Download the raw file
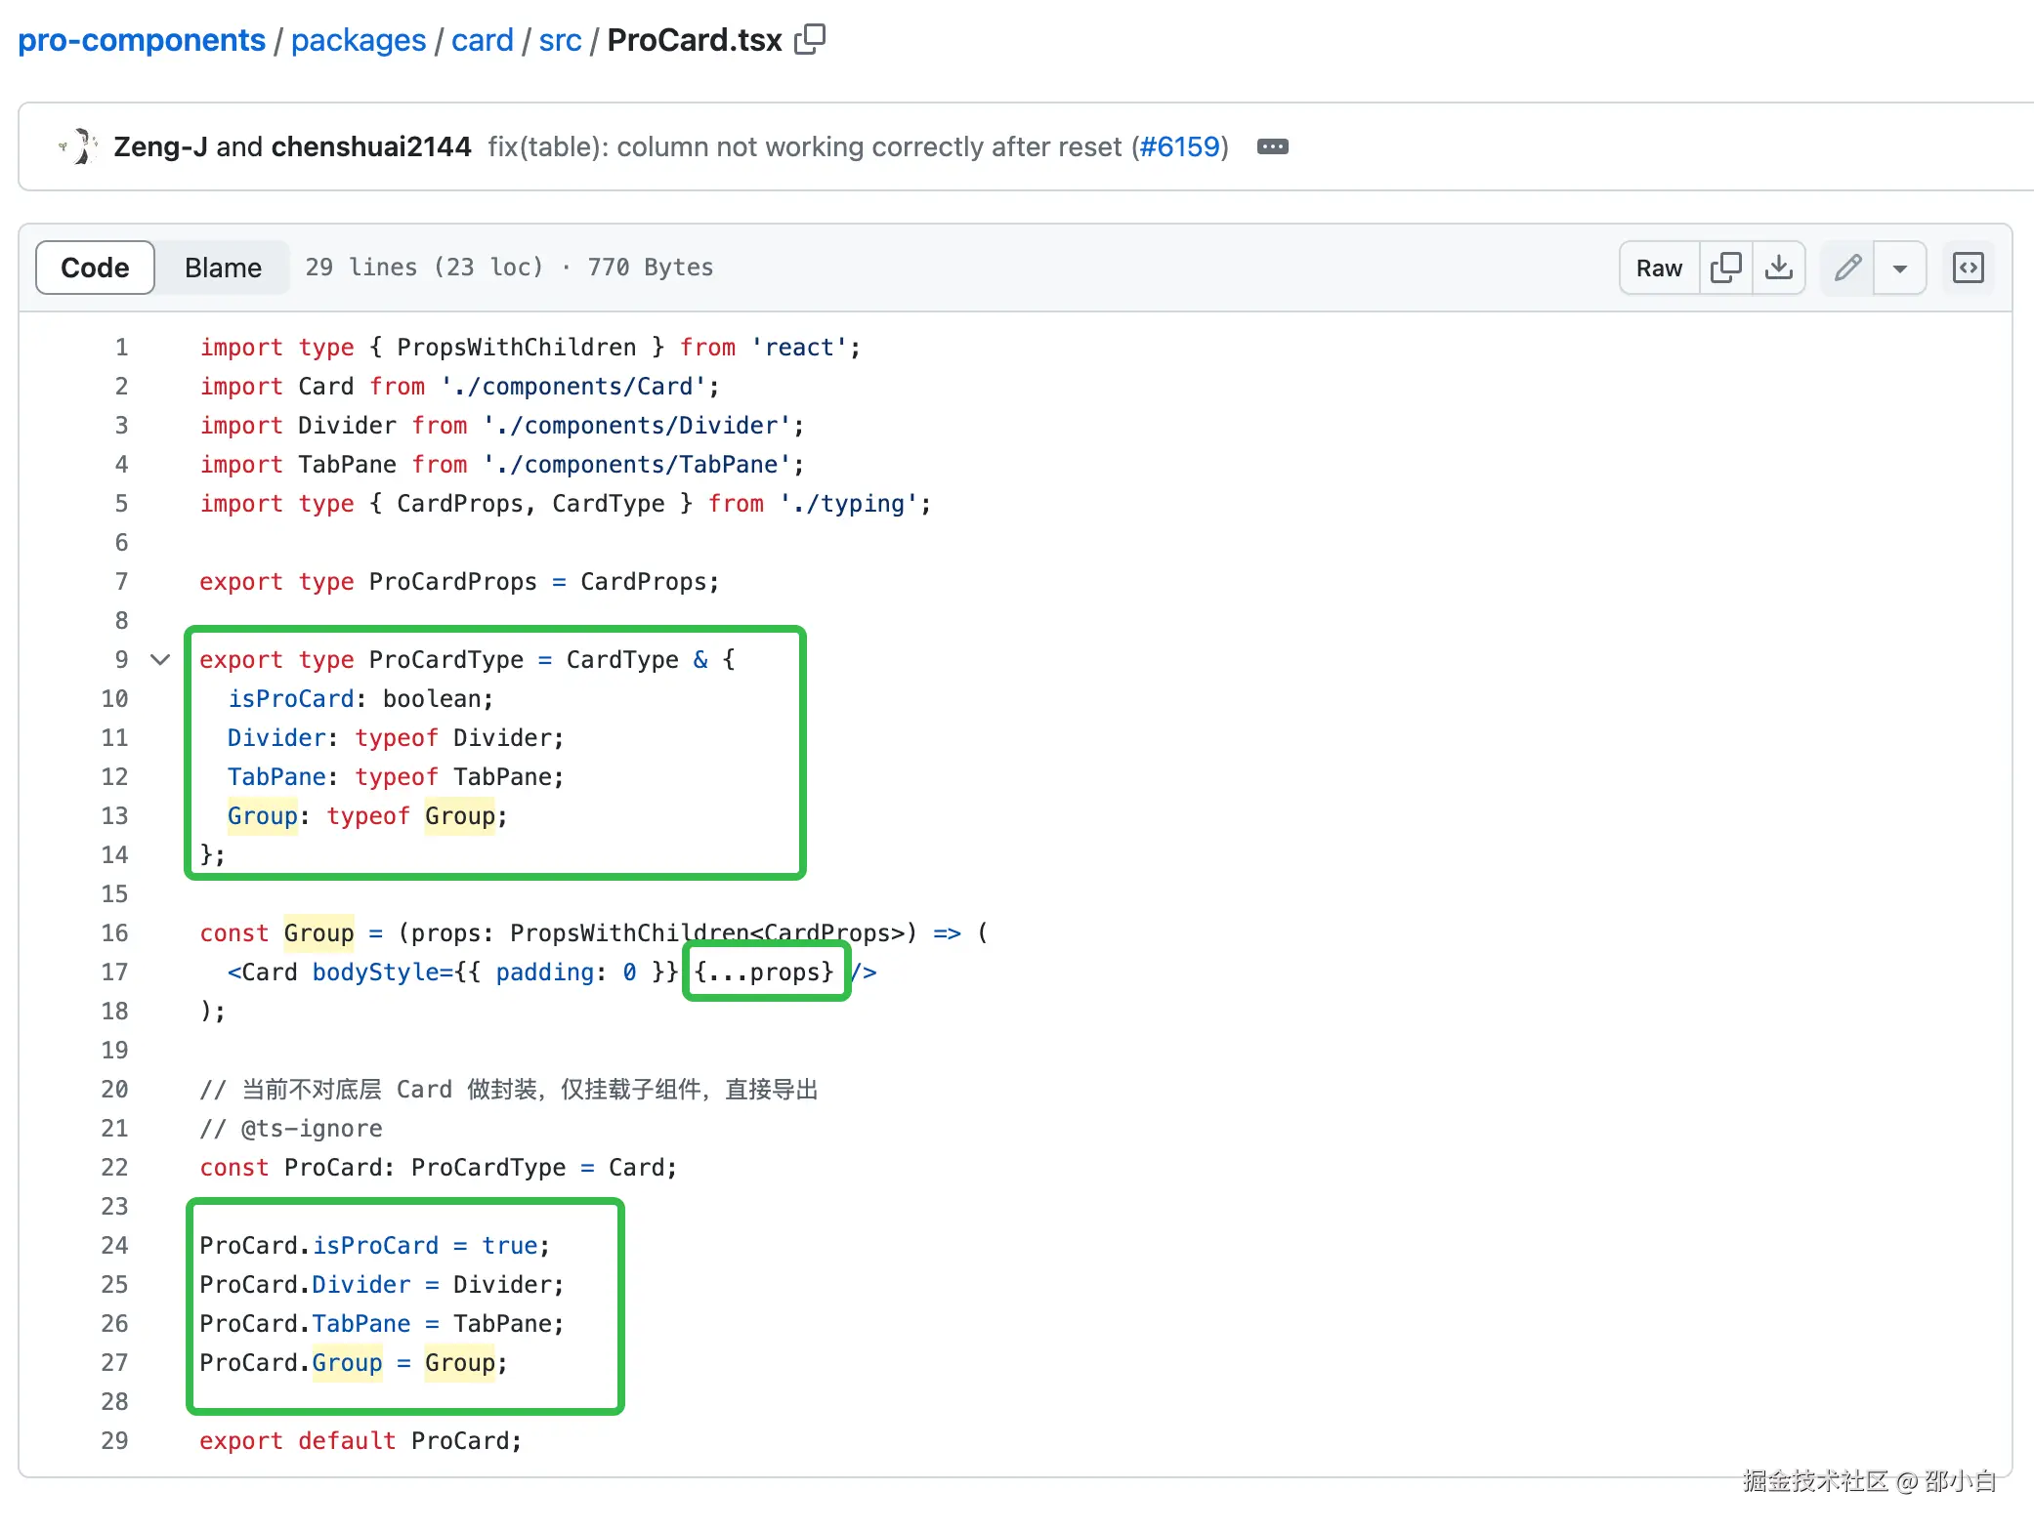This screenshot has height=1531, width=2034. coord(1779,268)
